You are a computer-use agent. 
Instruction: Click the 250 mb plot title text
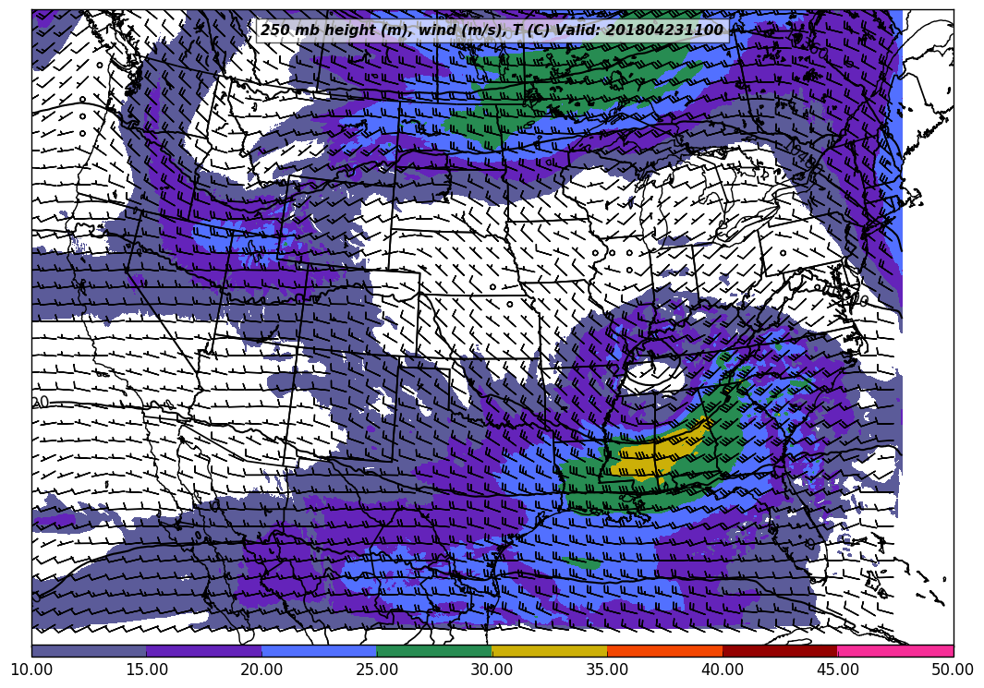pyautogui.click(x=492, y=30)
